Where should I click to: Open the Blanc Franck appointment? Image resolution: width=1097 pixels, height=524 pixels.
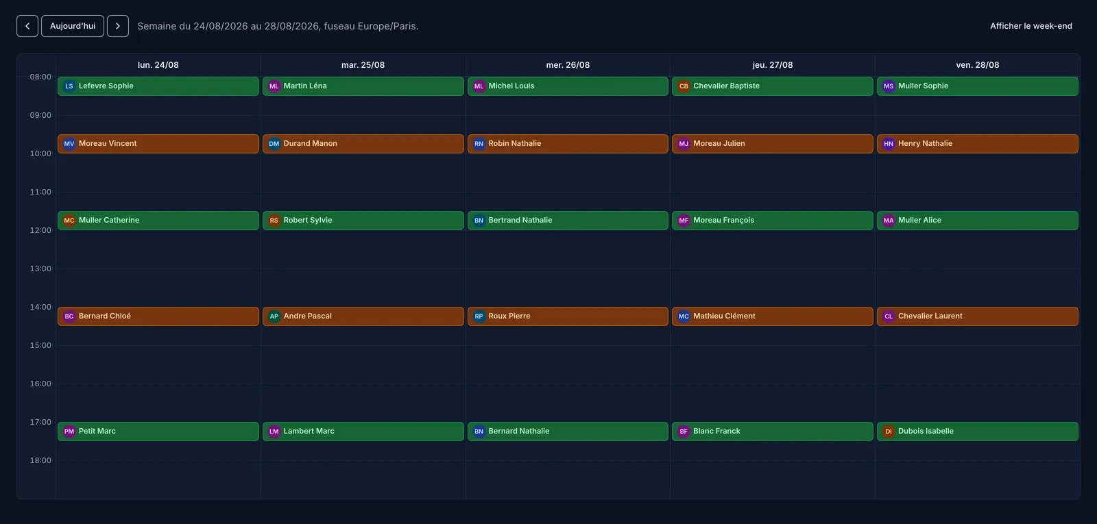[x=773, y=432]
